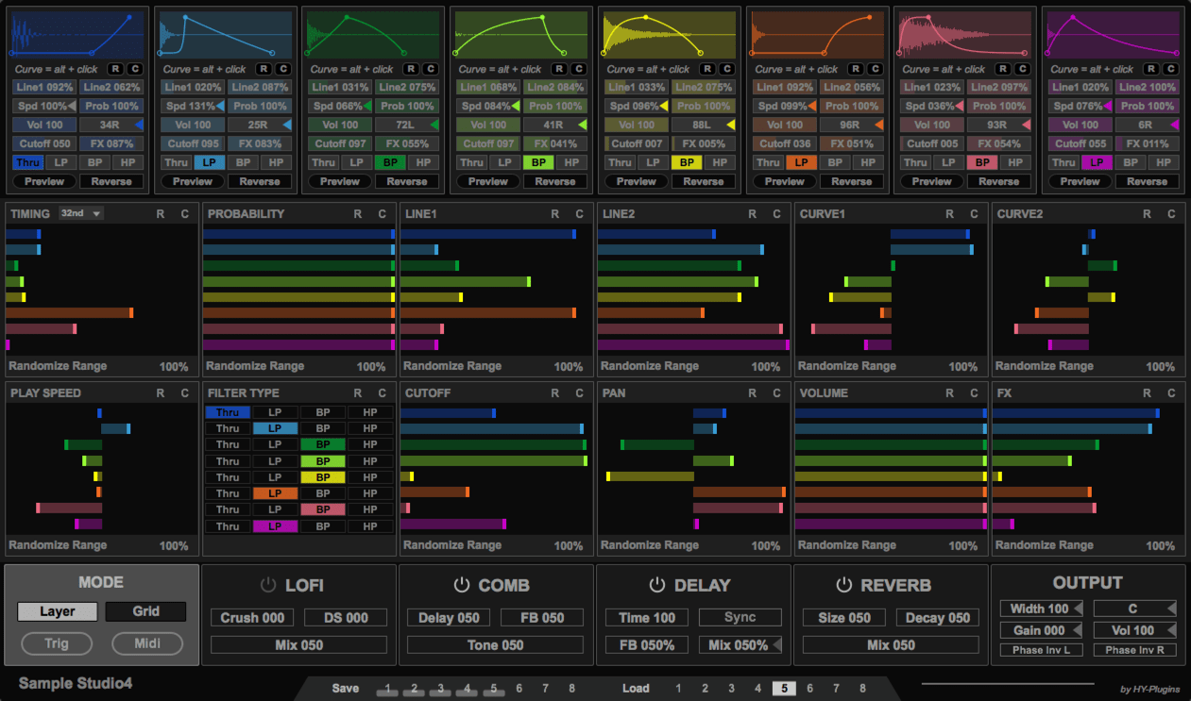Image resolution: width=1191 pixels, height=701 pixels.
Task: Click the R icon in CUTOFF panel
Action: 555,393
